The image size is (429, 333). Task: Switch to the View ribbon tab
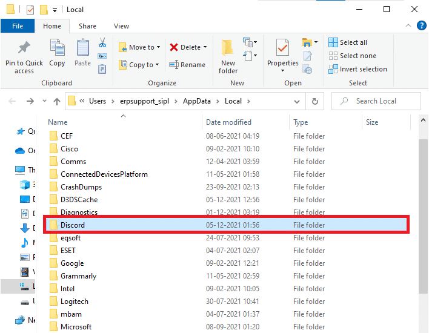pos(121,26)
